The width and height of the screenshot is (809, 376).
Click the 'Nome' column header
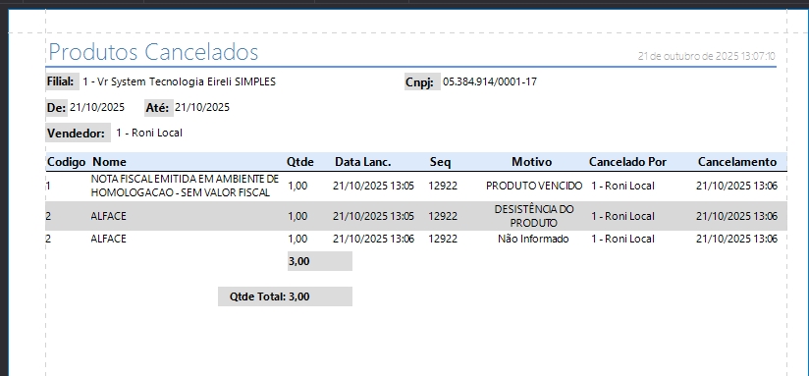[109, 162]
